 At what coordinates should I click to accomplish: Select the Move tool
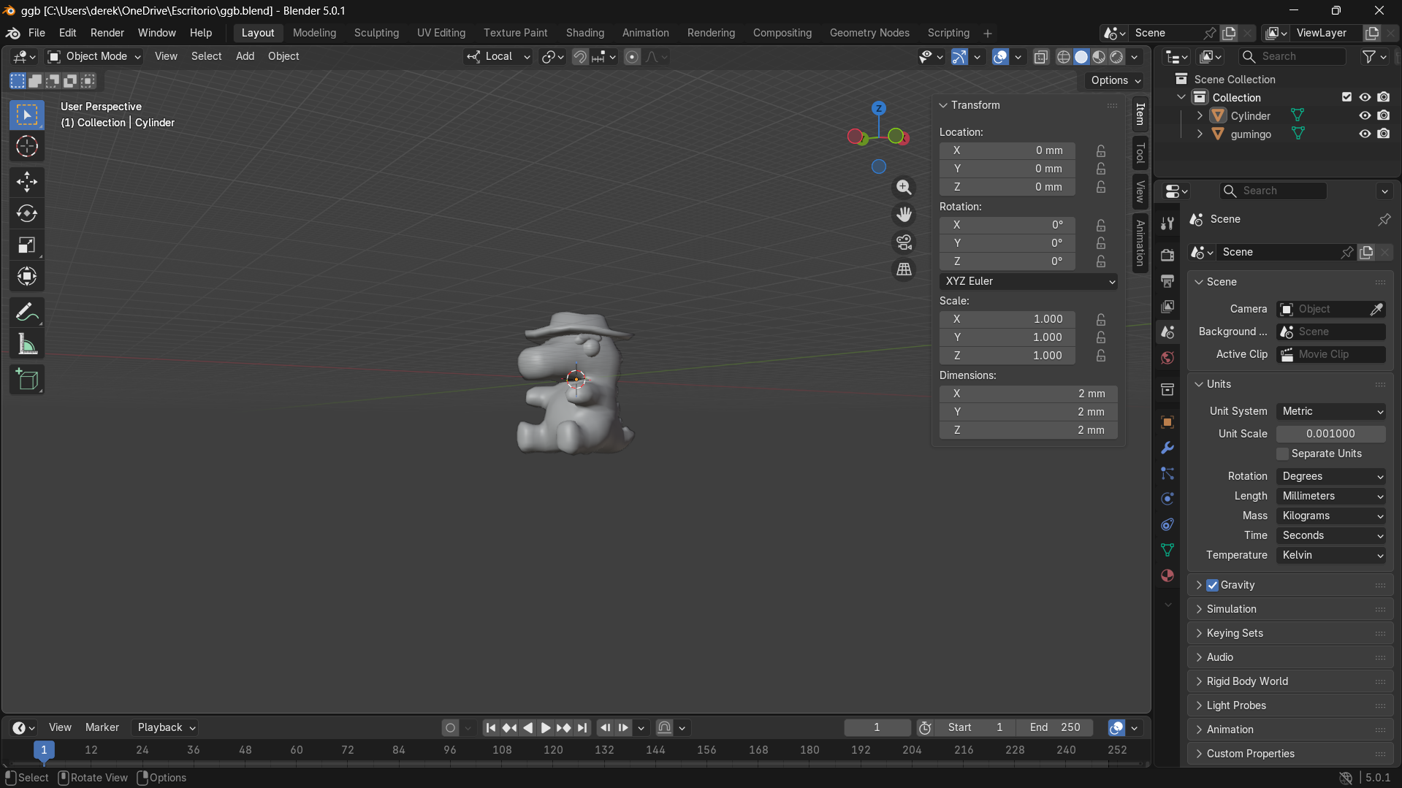pyautogui.click(x=27, y=182)
